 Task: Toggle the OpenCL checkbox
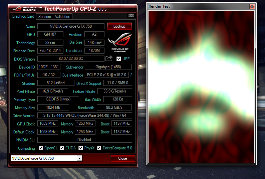pos(41,148)
